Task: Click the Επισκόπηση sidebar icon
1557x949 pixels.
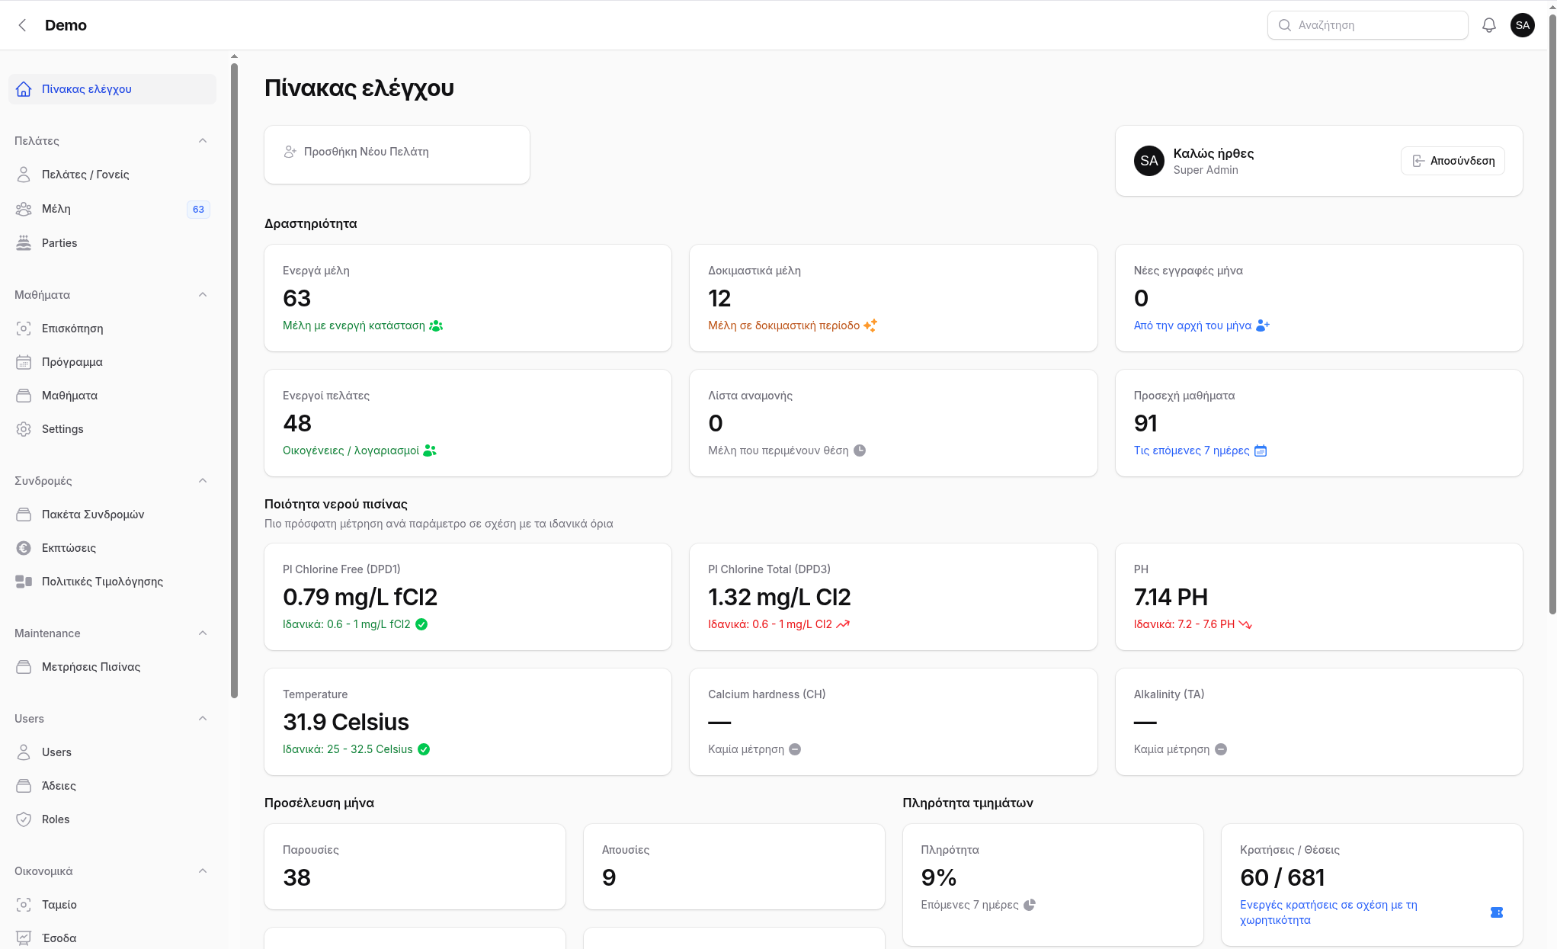Action: click(x=24, y=329)
